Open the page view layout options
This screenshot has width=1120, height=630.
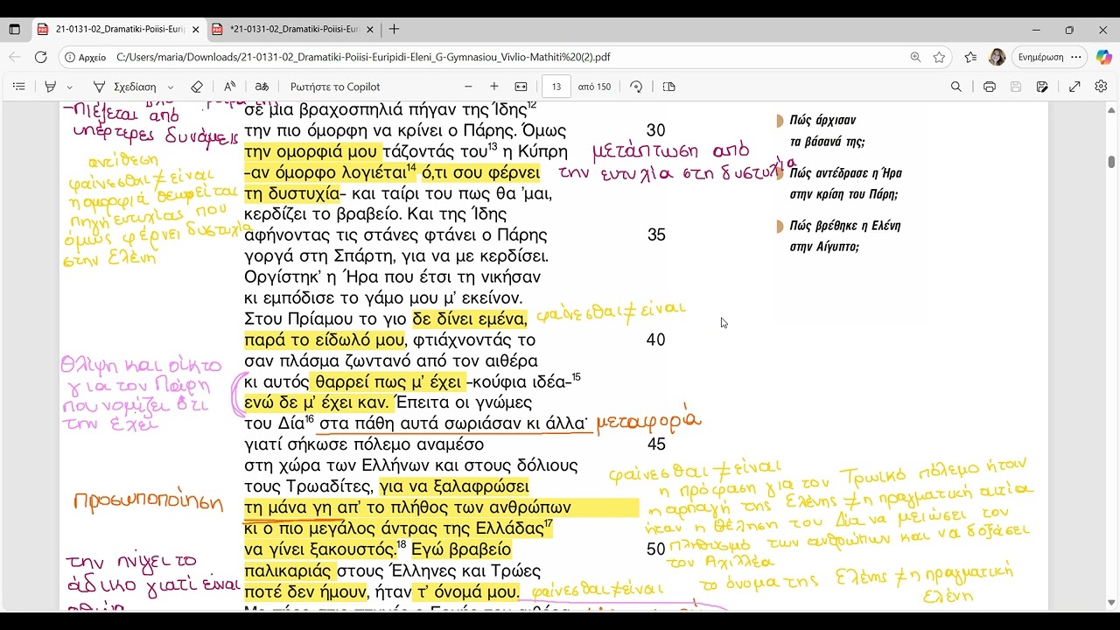tap(669, 87)
